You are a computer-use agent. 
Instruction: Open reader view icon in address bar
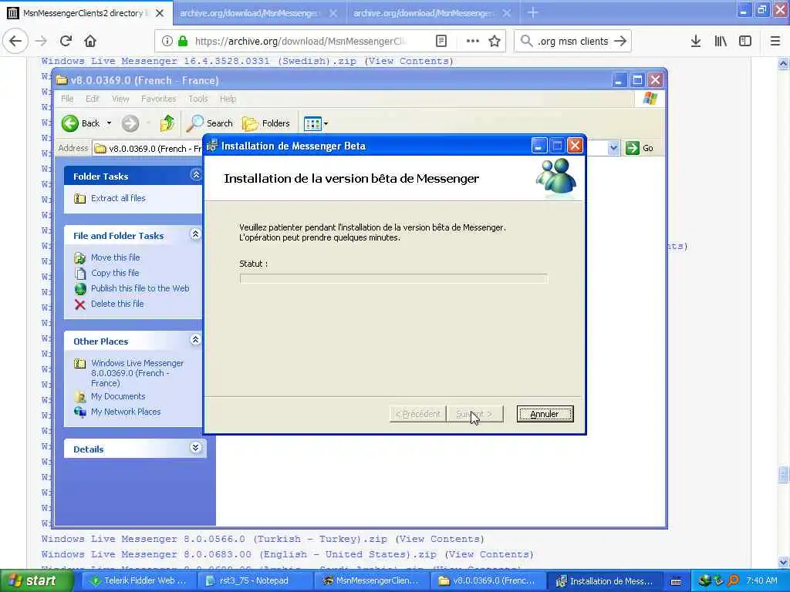[441, 42]
